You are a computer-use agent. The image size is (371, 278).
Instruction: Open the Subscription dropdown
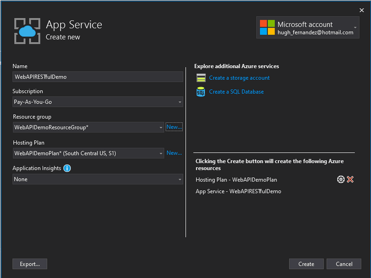(180, 102)
